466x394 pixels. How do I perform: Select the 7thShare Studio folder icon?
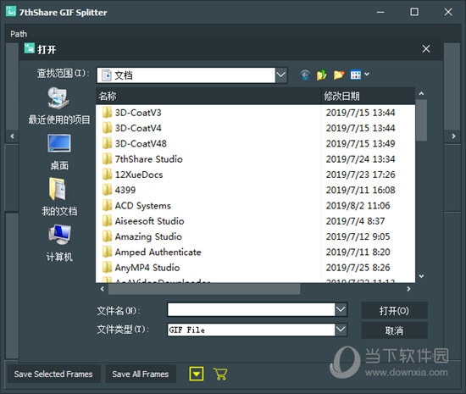tap(107, 159)
